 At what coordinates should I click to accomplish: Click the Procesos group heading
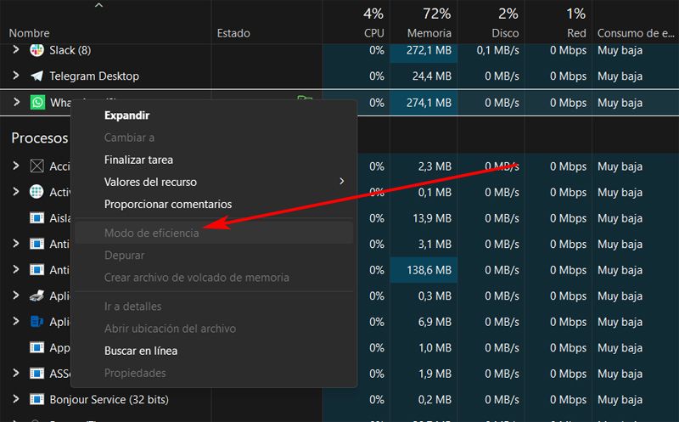pos(39,138)
